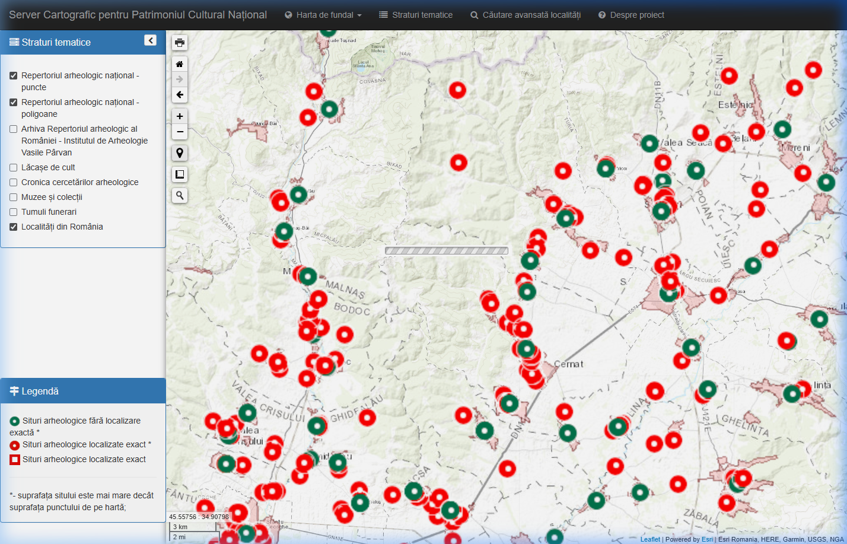Open the Harta de fundal dropdown
Viewport: 847px width, 544px height.
[323, 15]
